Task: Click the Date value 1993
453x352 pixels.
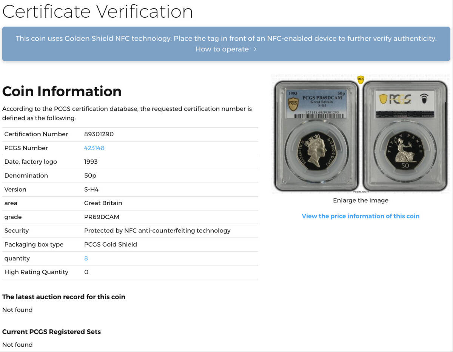Action: click(x=91, y=162)
